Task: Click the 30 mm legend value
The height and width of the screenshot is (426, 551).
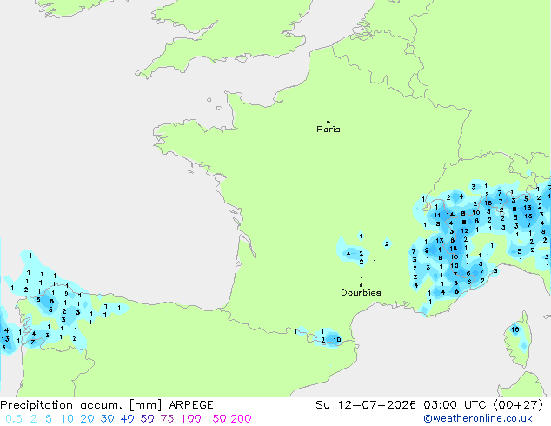Action: point(107,419)
